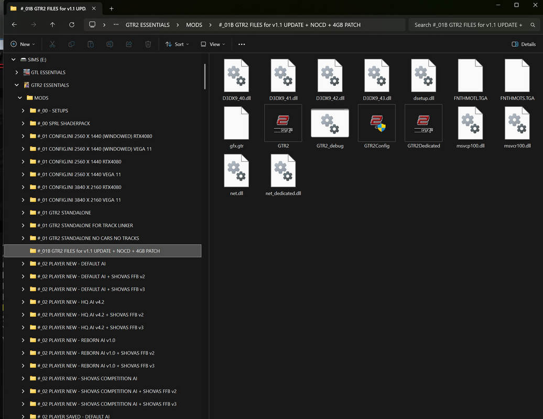The image size is (543, 419).
Task: Click the Copy toolbar icon
Action: tap(71, 45)
